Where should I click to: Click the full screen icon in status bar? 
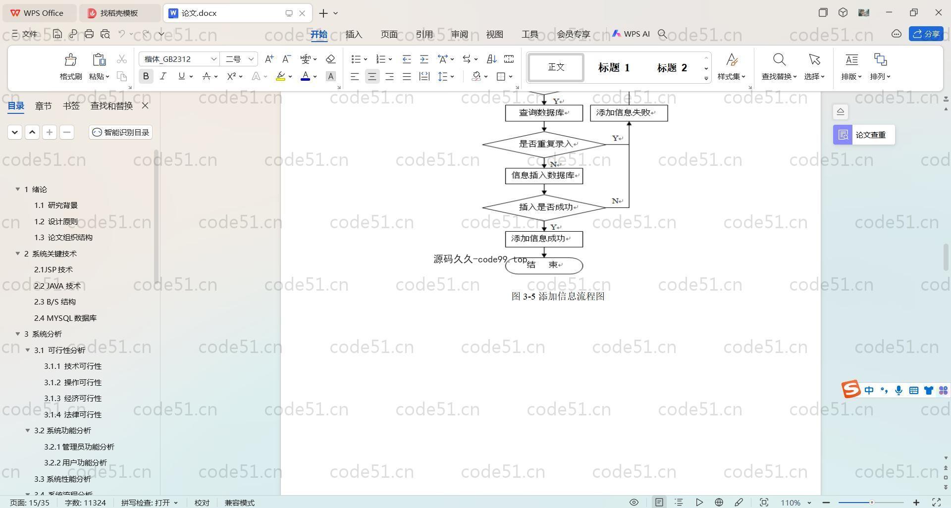point(936,502)
